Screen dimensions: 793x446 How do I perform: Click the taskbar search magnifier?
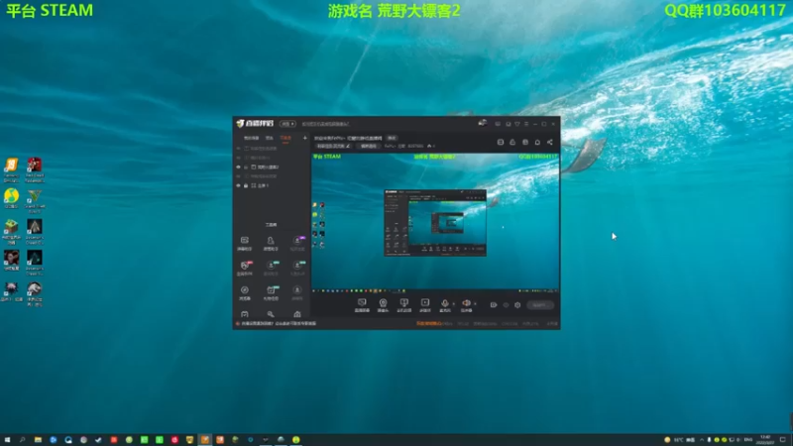[x=22, y=440]
